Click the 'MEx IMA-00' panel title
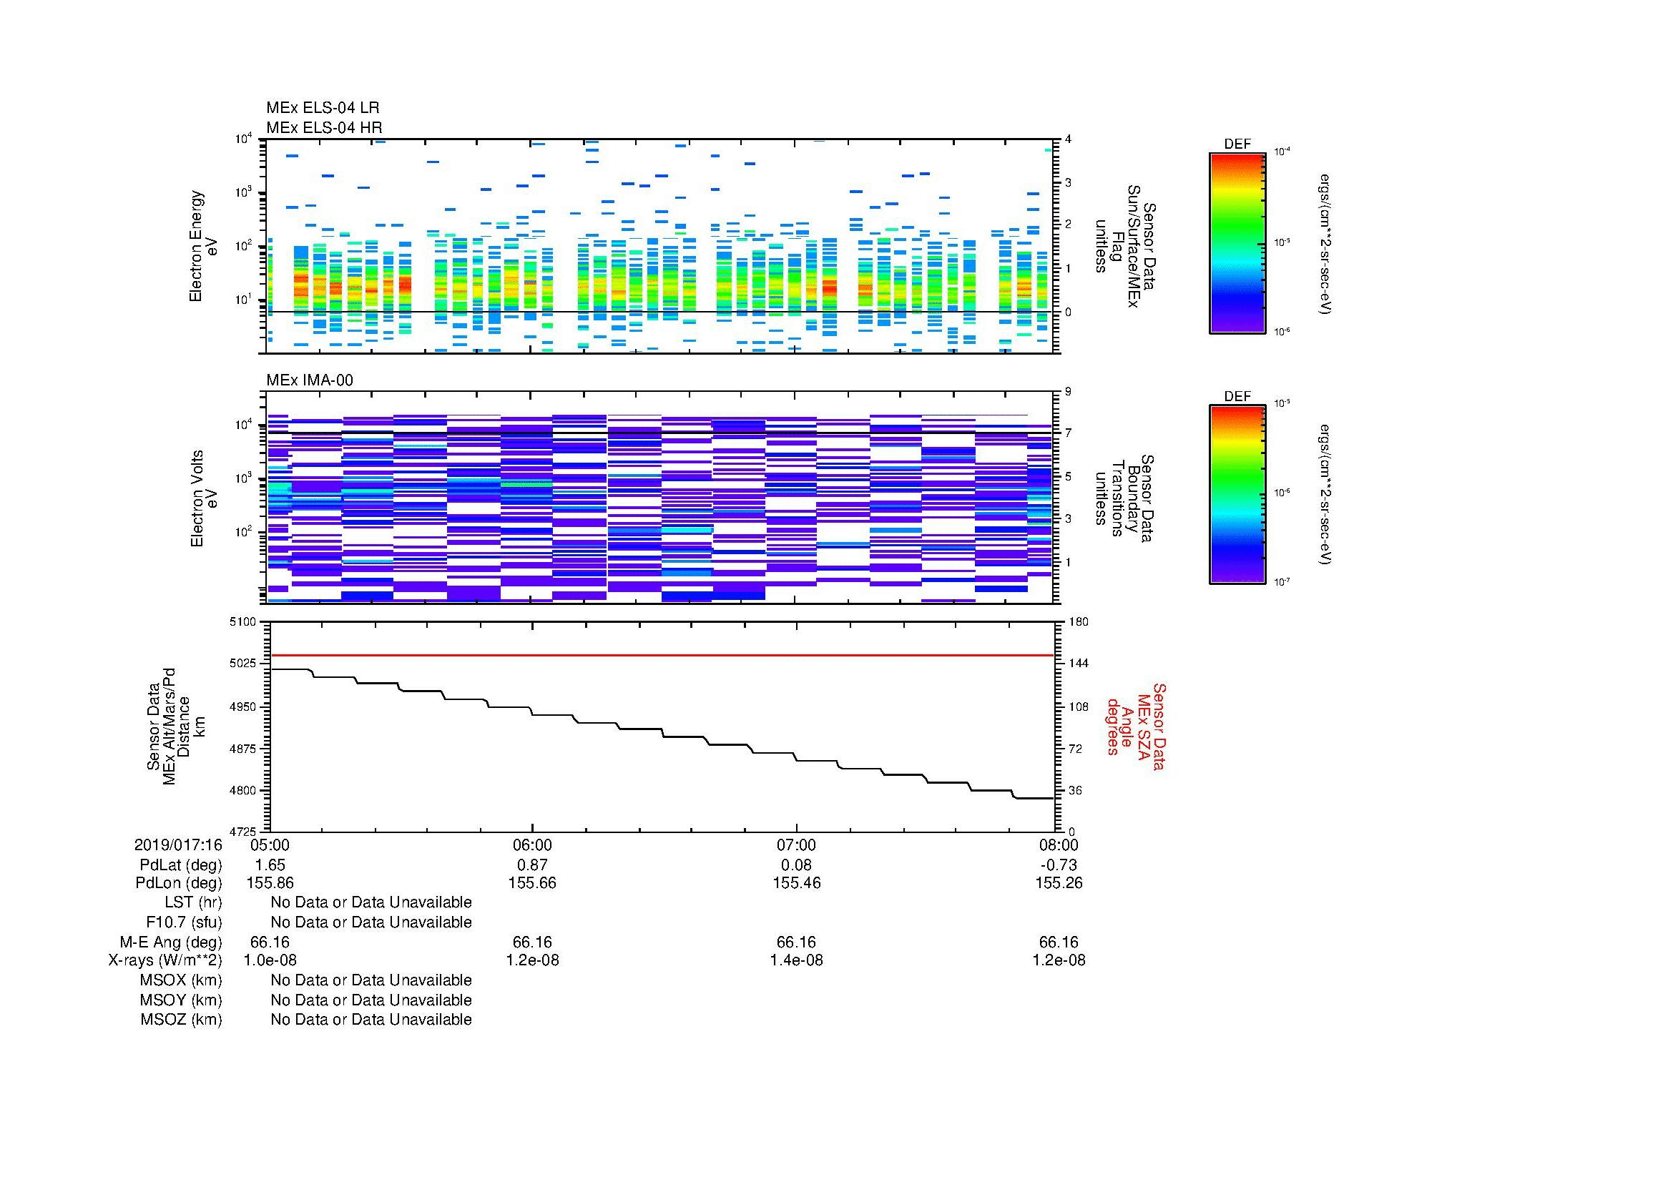1673x1182 pixels. coord(310,380)
